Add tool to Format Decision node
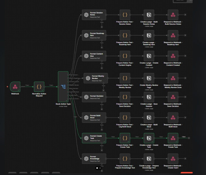The width and height of the screenshot is (206, 175). coord(102,109)
